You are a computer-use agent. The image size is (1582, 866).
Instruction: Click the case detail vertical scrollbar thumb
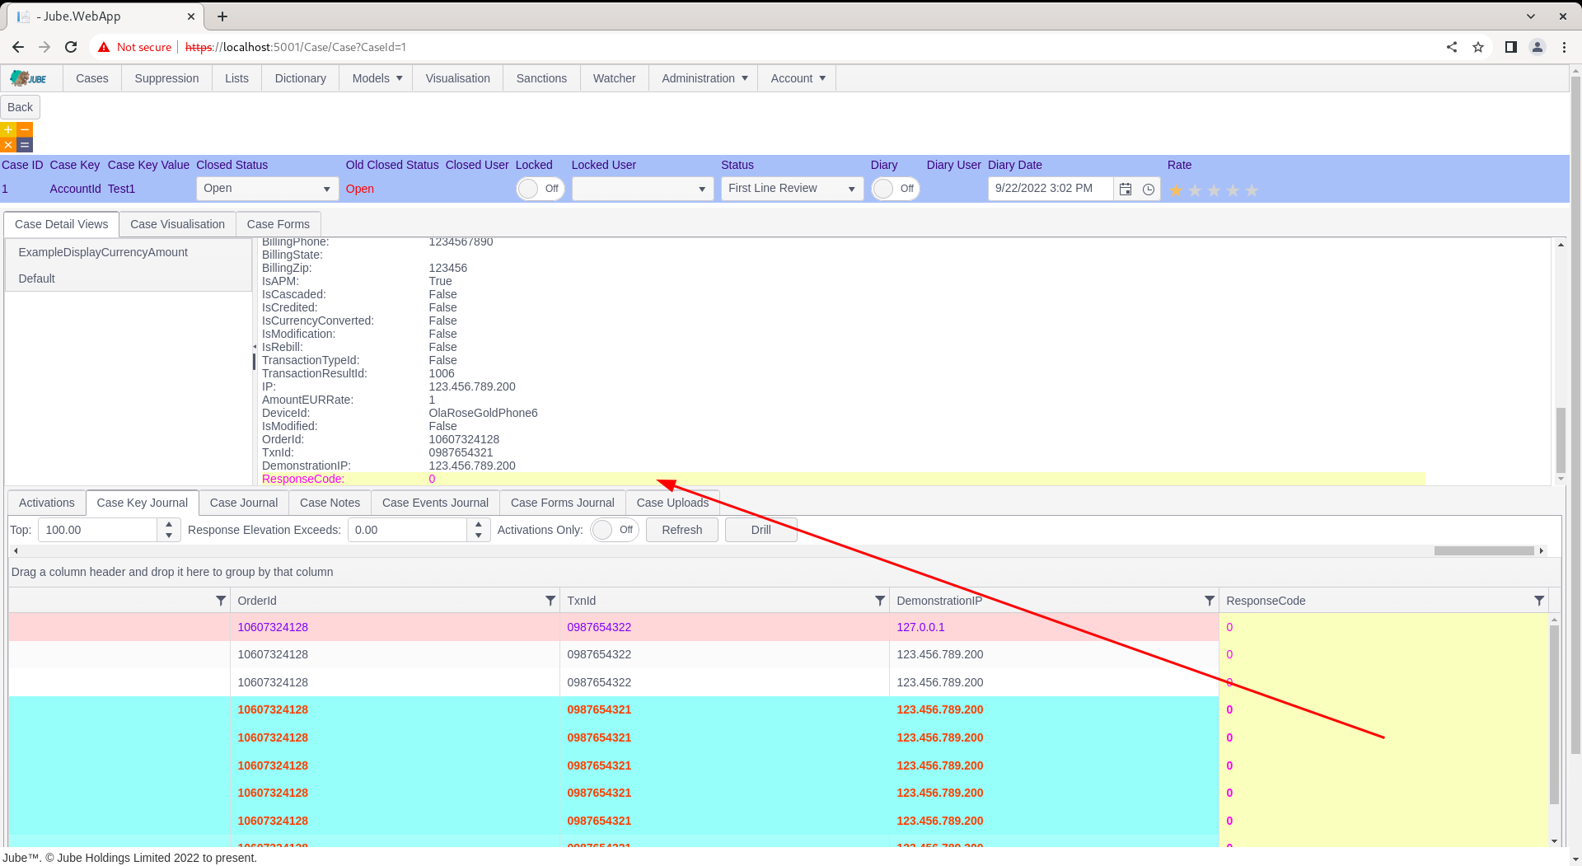(x=1561, y=440)
